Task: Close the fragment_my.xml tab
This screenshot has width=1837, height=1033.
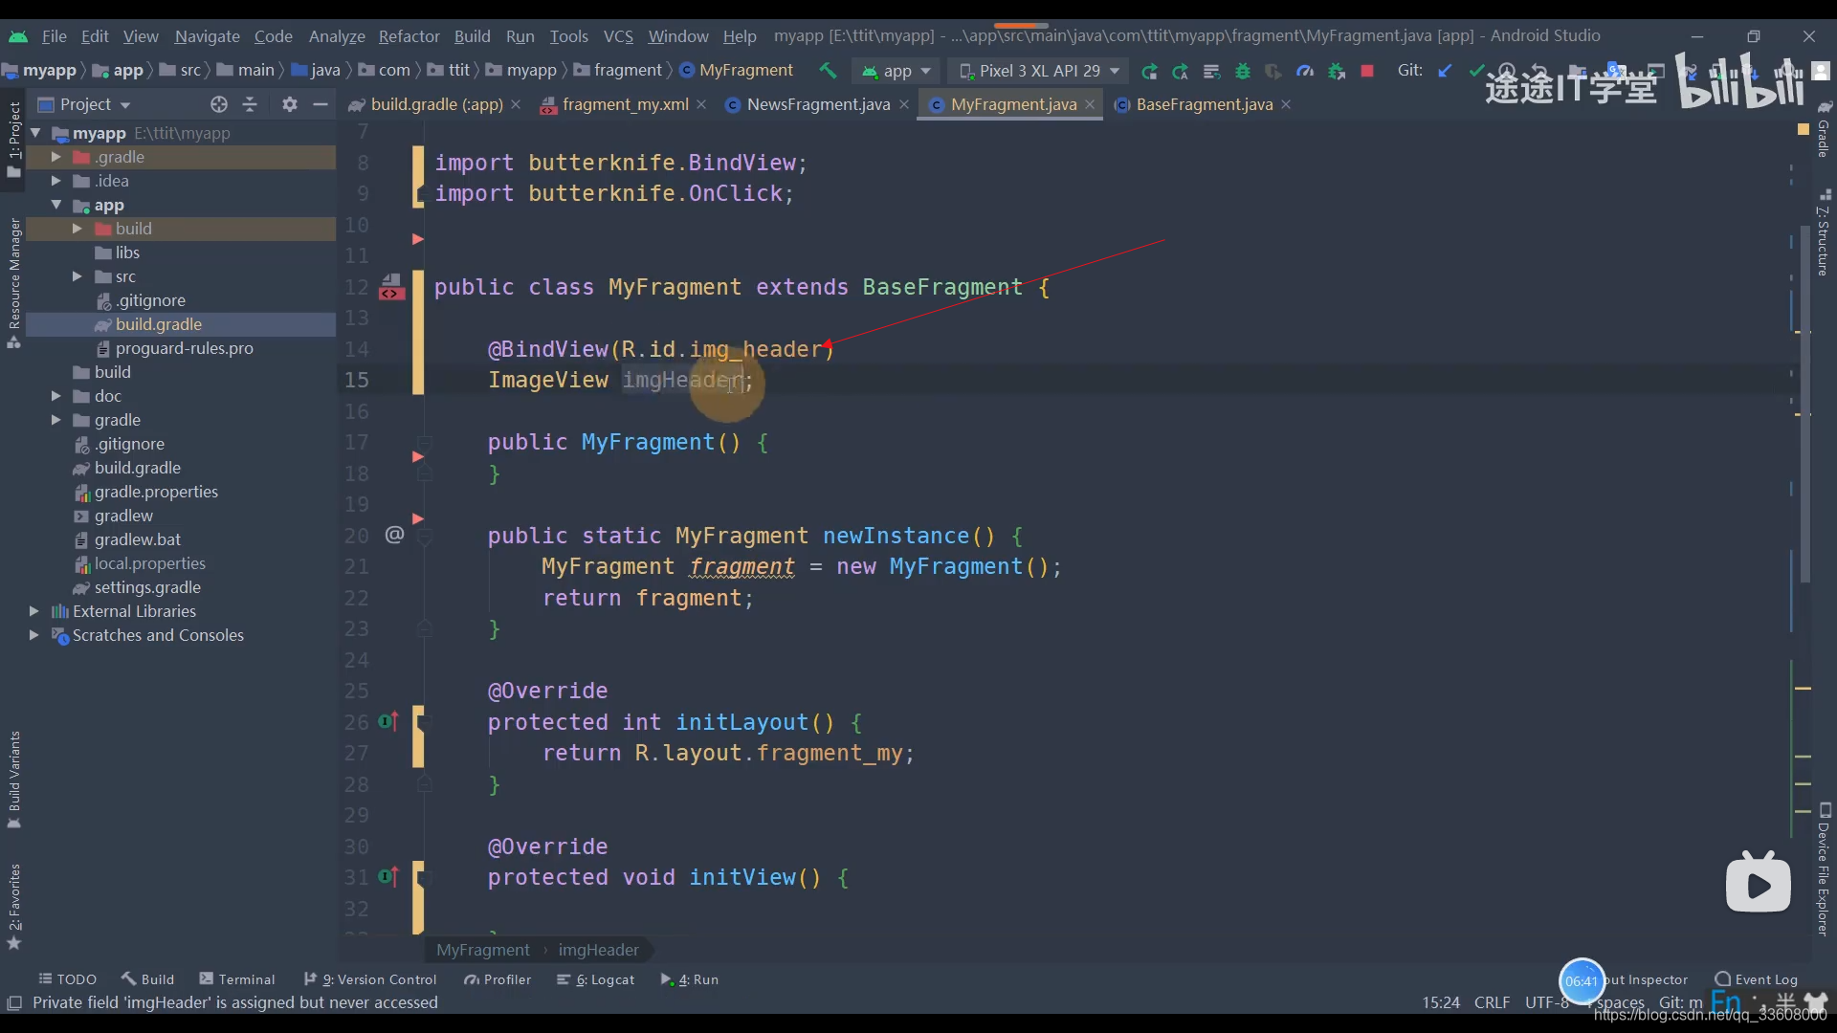Action: 701,104
